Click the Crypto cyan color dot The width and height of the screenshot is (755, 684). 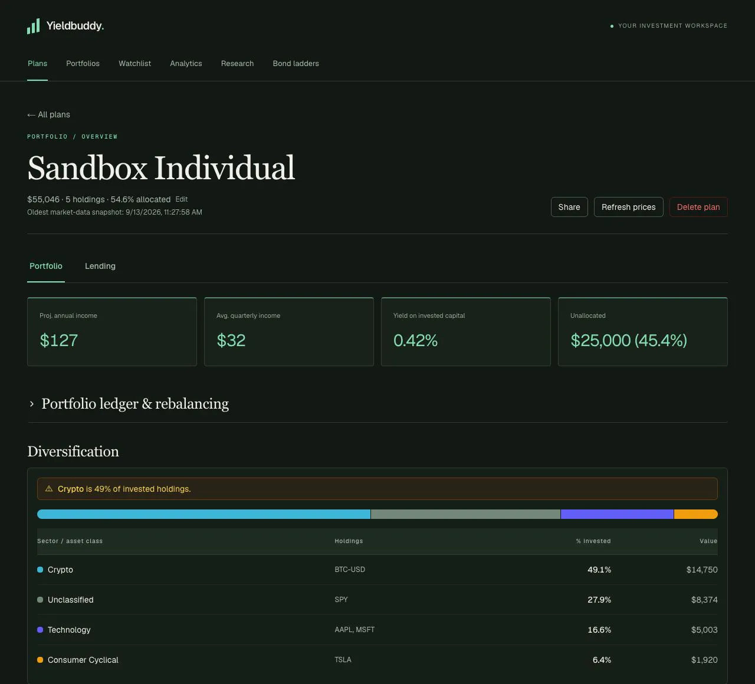click(40, 570)
